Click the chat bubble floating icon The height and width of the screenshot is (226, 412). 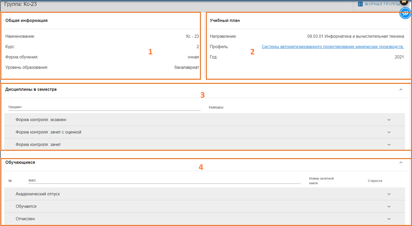pos(404,2)
